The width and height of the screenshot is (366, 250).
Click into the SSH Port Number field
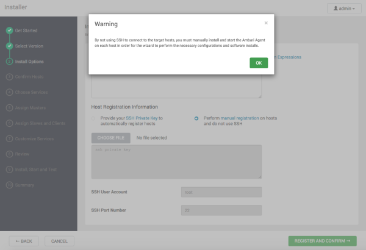221,210
